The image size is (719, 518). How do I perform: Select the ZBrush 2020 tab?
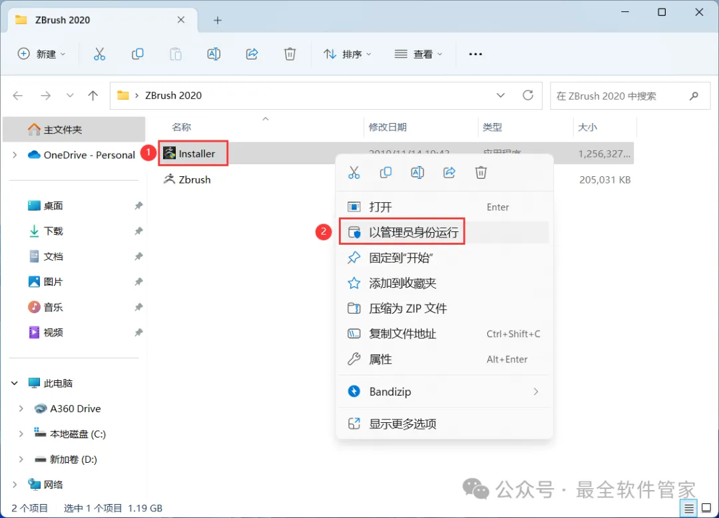click(103, 20)
